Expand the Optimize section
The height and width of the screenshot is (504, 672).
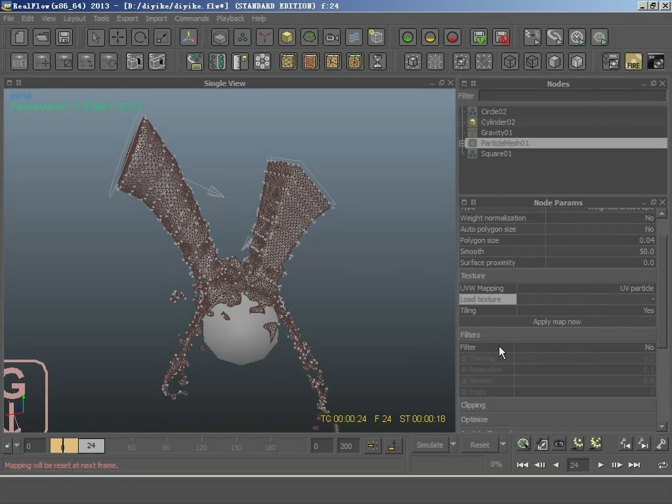click(558, 419)
